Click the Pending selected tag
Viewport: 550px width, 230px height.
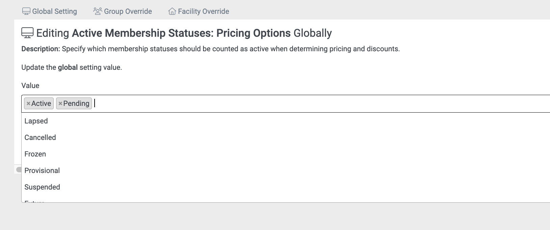tap(74, 104)
